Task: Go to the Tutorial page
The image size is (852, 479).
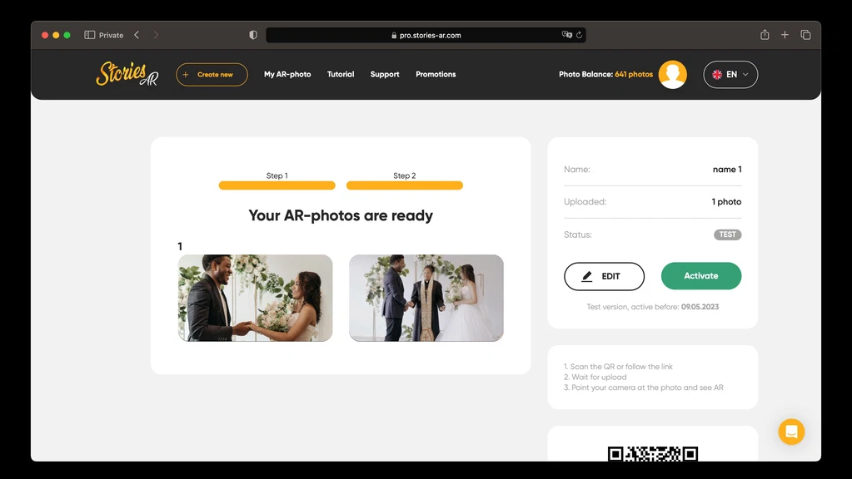Action: (341, 74)
